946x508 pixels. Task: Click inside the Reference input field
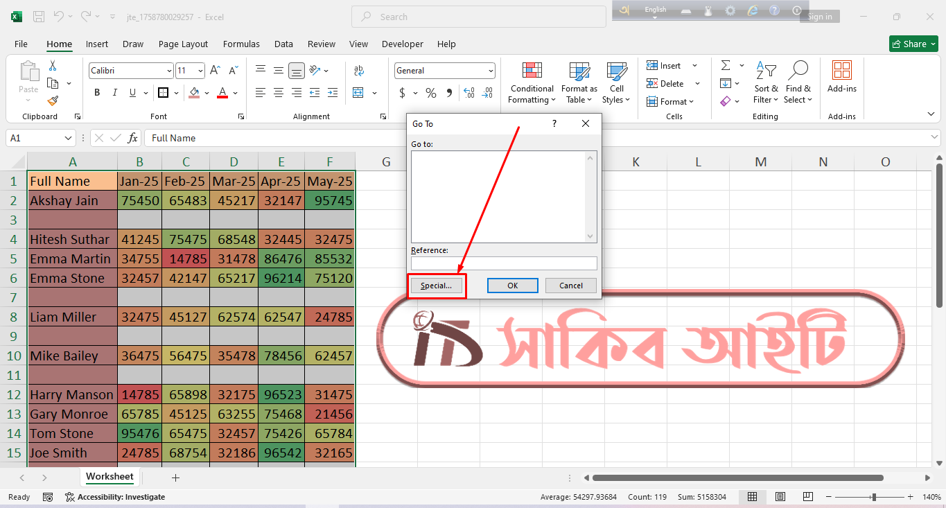(504, 263)
